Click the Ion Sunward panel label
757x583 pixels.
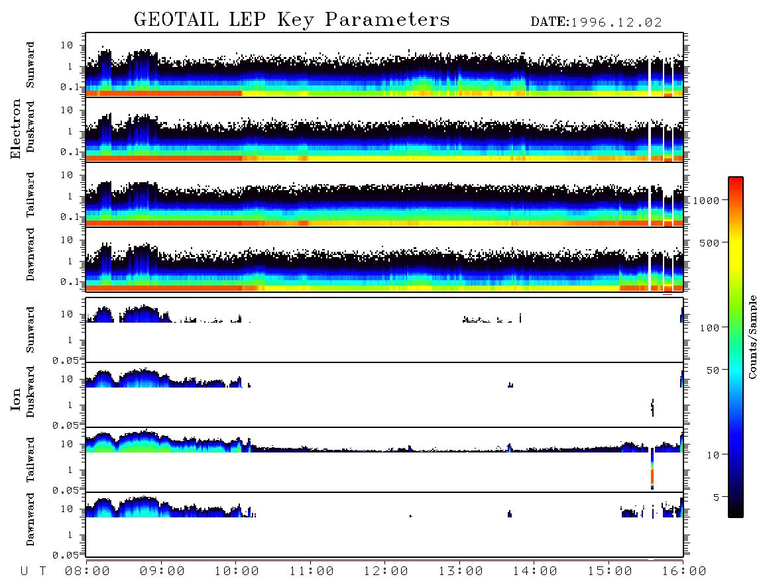point(30,330)
